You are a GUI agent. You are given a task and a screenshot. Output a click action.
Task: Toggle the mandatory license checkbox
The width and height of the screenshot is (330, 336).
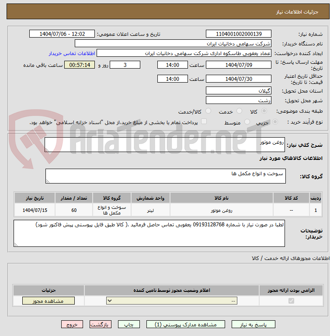point(291,301)
